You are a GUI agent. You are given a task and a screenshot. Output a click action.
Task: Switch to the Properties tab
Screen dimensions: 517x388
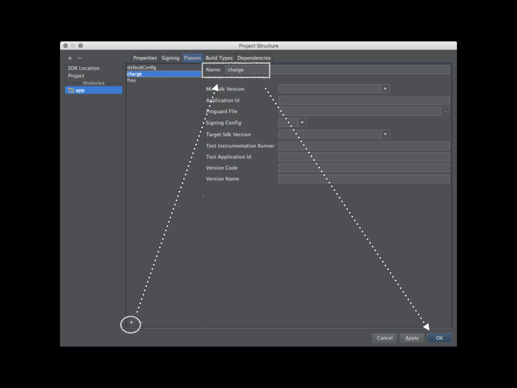145,58
